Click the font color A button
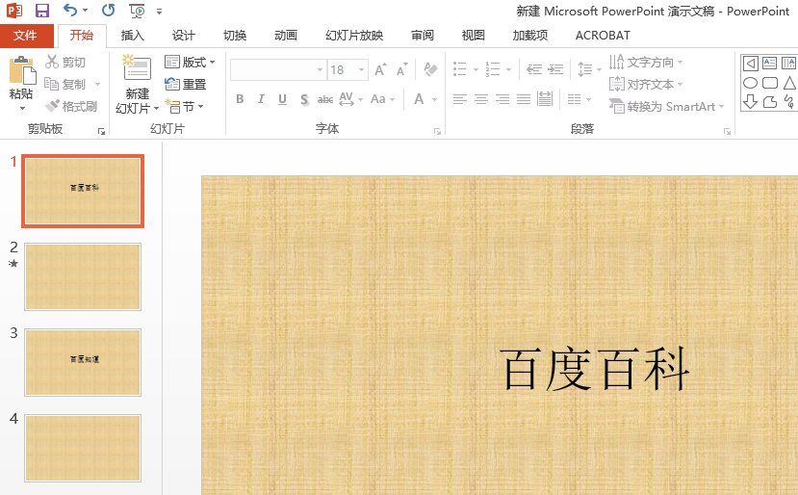798x495 pixels. point(419,99)
